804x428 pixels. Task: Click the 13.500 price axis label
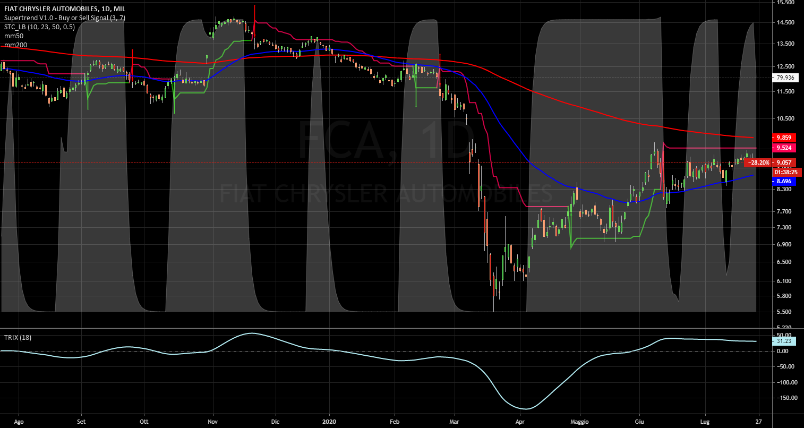point(785,44)
